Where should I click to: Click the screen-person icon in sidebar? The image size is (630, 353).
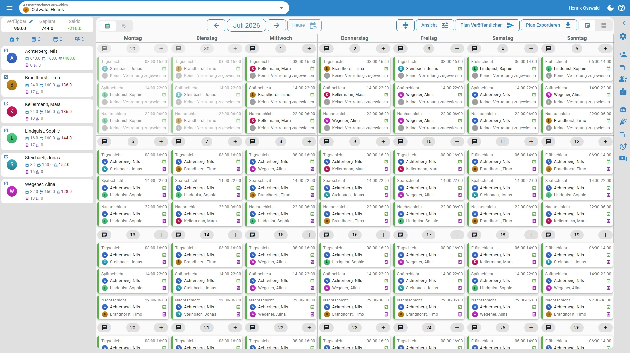(623, 159)
